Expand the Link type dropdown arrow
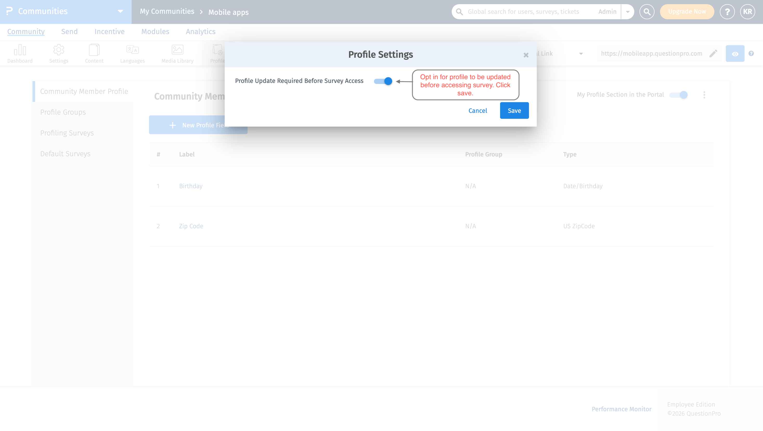The height and width of the screenshot is (431, 763). 581,54
